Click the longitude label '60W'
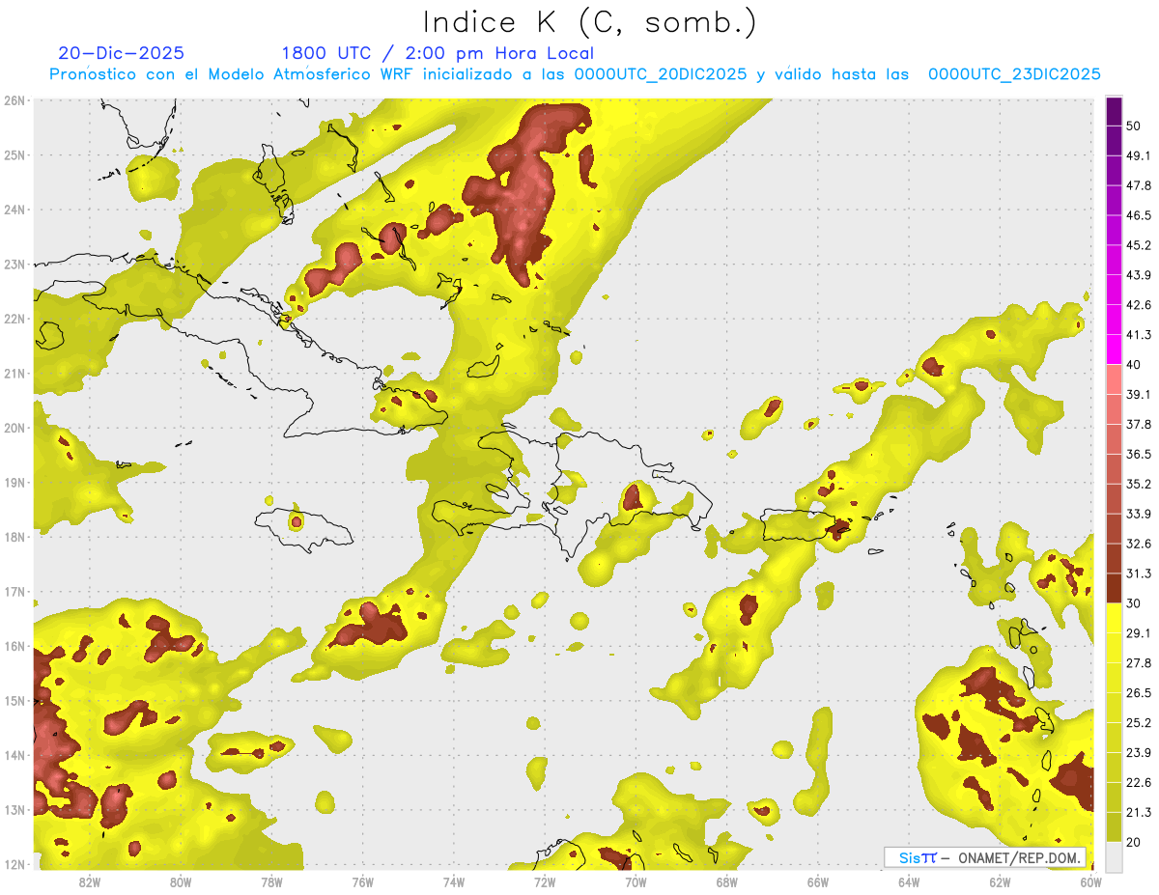This screenshot has width=1159, height=895. pos(1091,882)
